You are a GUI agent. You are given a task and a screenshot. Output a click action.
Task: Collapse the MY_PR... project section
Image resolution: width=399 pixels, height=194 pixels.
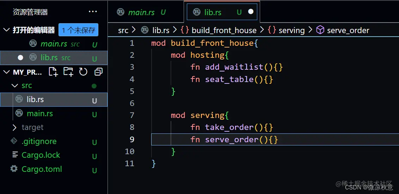coord(6,72)
